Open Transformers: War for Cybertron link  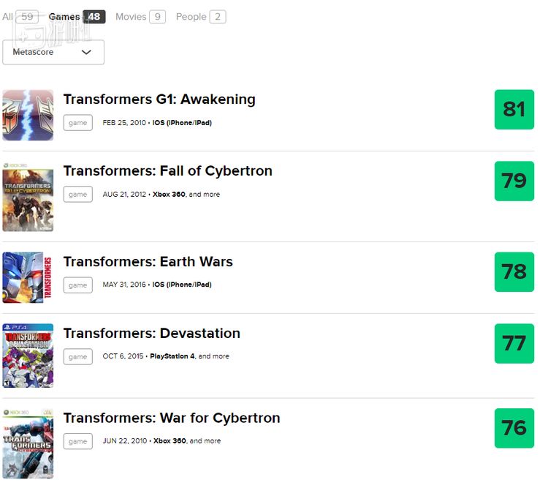point(172,418)
